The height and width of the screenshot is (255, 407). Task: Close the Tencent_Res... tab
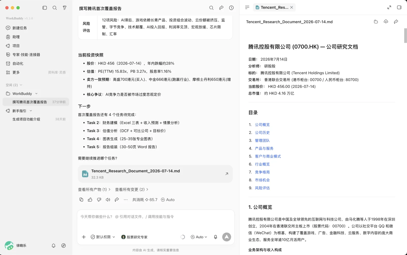coord(292,7)
